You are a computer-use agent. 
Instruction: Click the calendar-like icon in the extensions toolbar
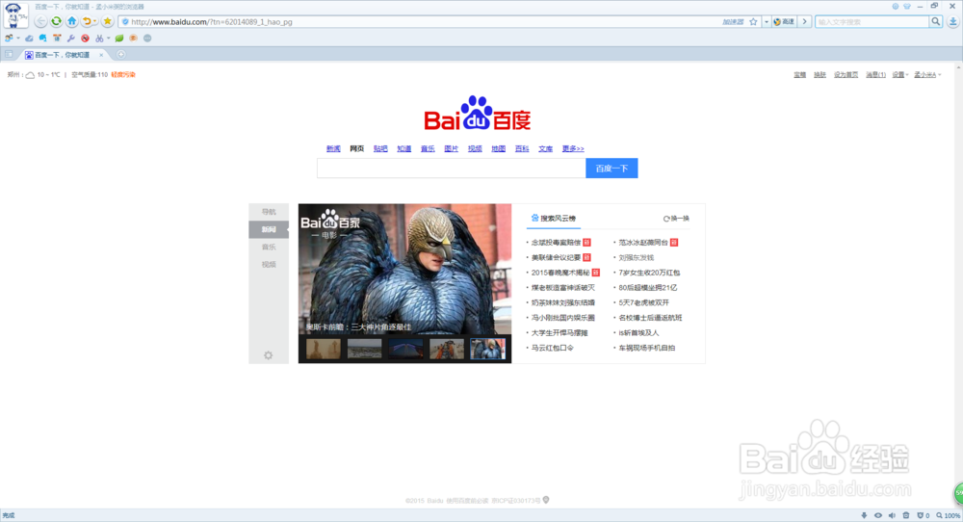point(57,39)
